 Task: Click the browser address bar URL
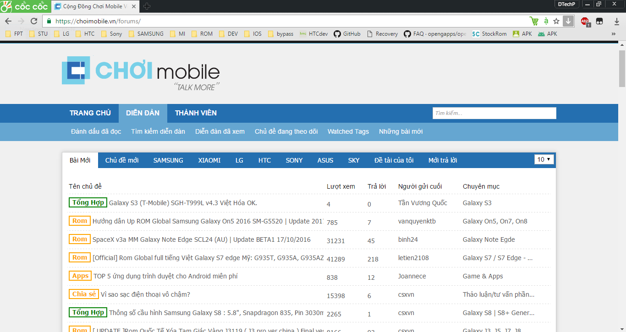[98, 21]
